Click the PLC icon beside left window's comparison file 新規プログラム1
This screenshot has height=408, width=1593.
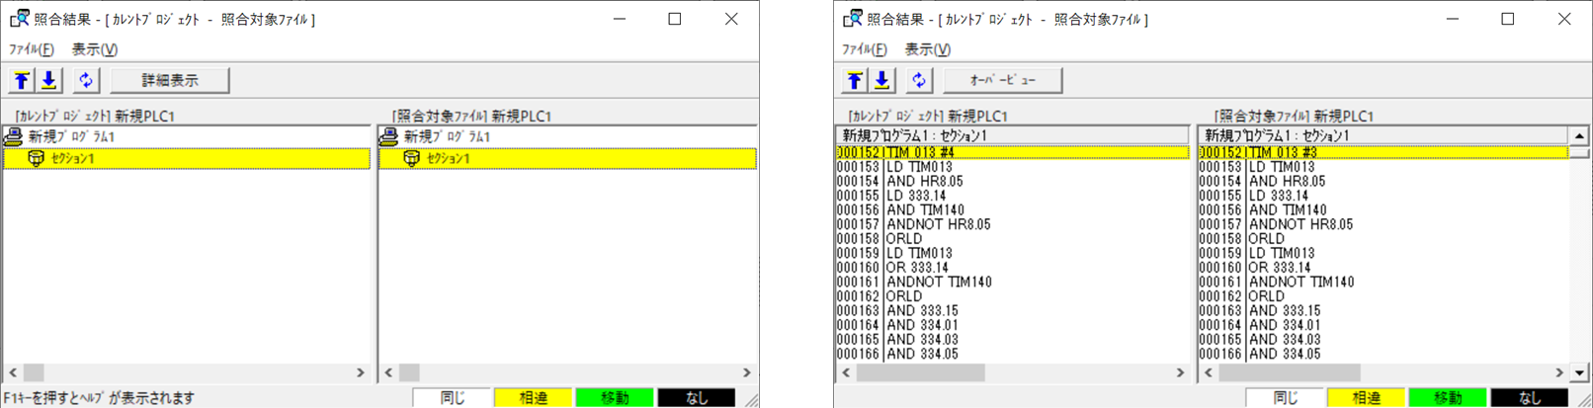(389, 136)
